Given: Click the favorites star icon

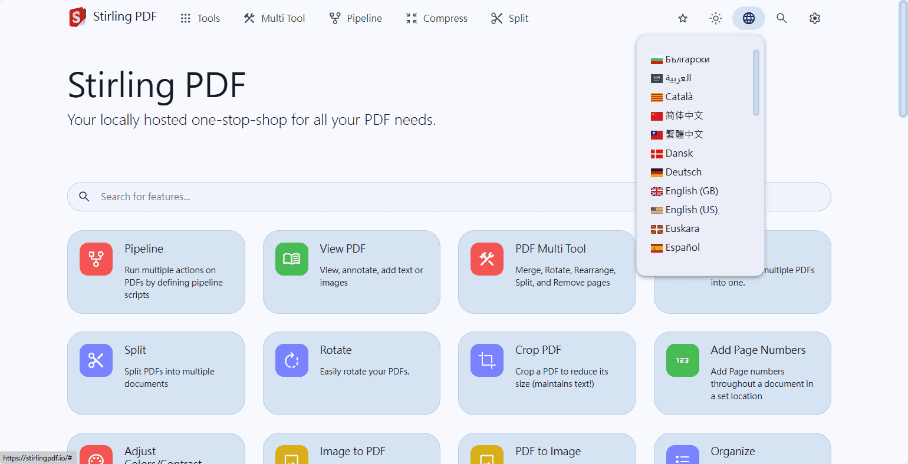Looking at the screenshot, I should tap(683, 18).
